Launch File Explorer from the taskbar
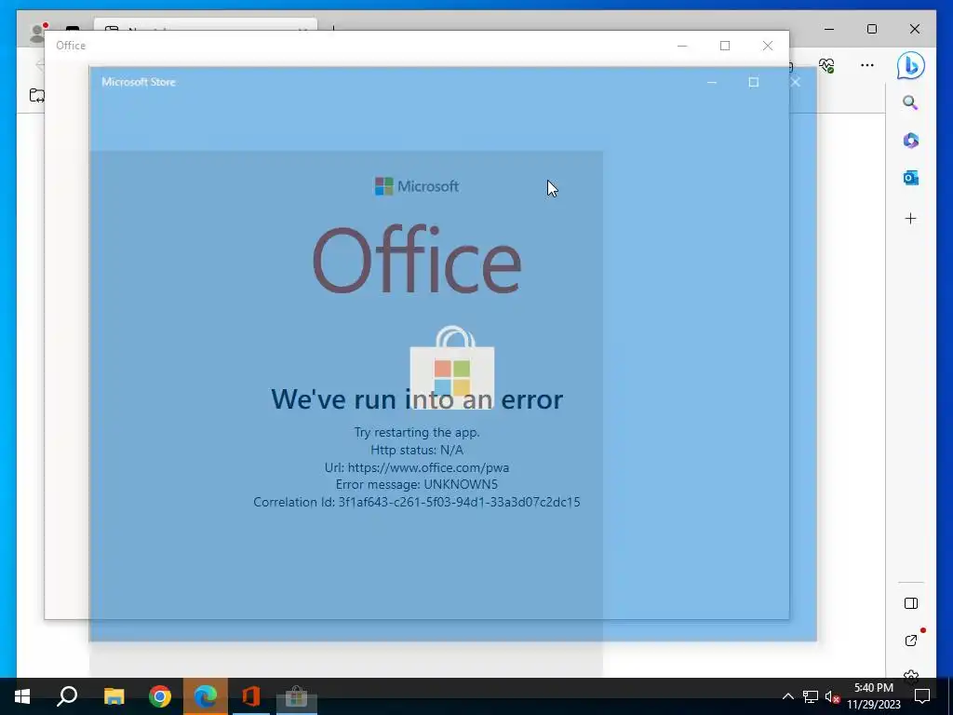 point(114,696)
